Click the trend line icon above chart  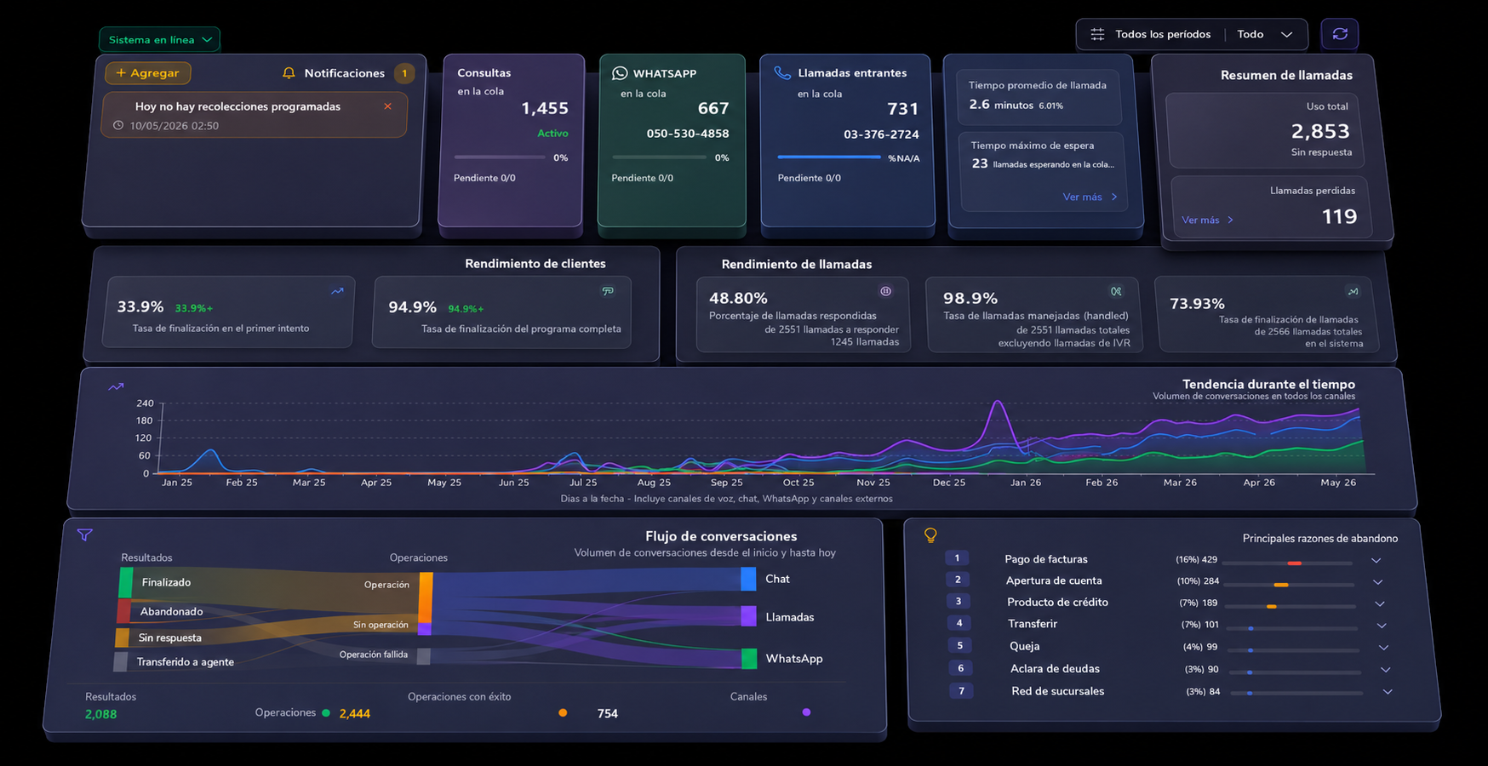pyautogui.click(x=116, y=387)
